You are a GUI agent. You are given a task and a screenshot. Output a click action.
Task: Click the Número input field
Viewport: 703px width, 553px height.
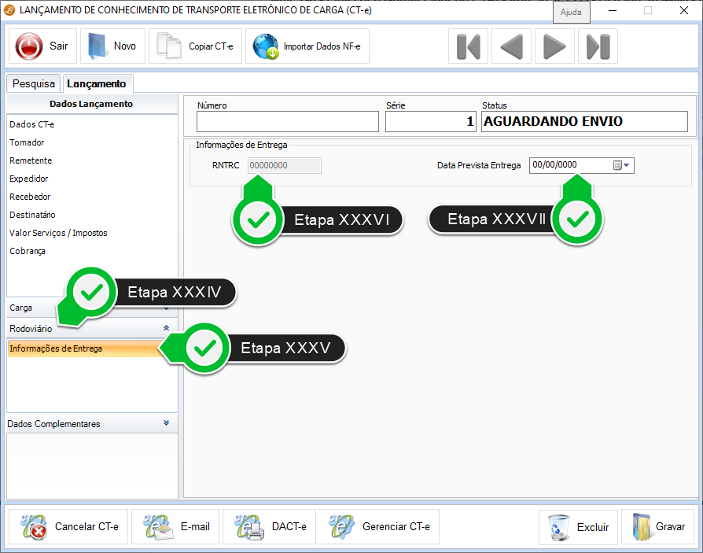tap(287, 122)
